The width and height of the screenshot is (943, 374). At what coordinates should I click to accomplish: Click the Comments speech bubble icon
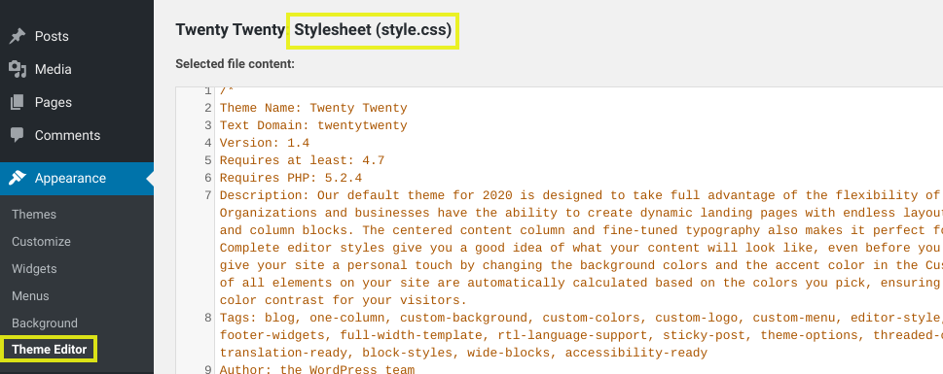click(x=17, y=135)
